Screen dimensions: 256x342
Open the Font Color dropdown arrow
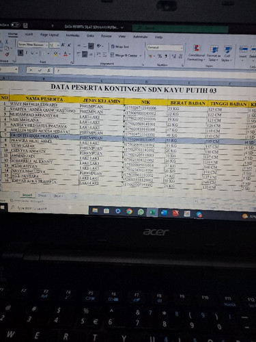(x=70, y=54)
